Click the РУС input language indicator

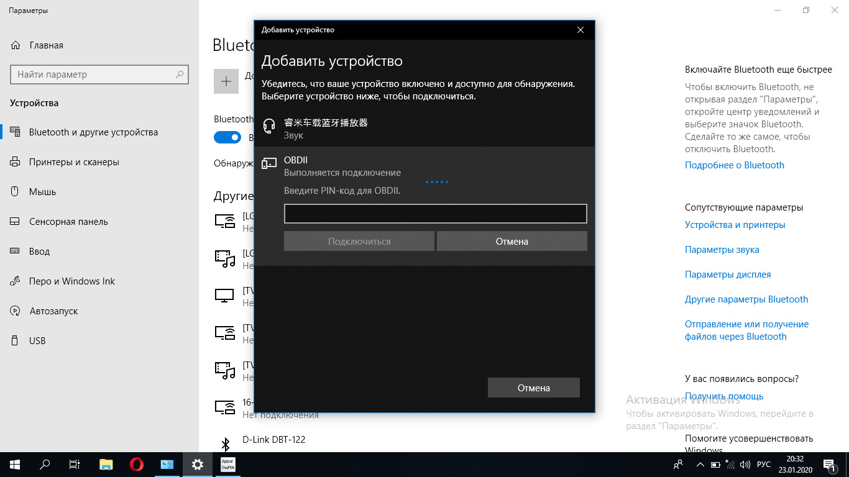(x=764, y=464)
